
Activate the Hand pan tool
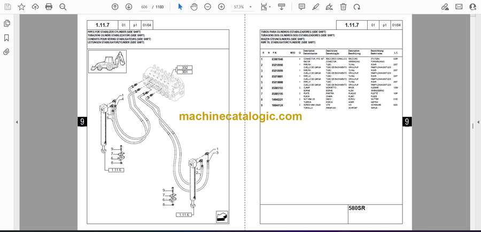(x=194, y=7)
